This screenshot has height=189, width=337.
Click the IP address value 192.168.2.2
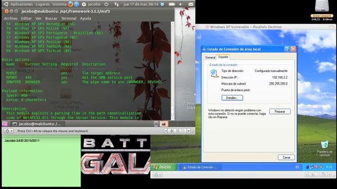280,77
